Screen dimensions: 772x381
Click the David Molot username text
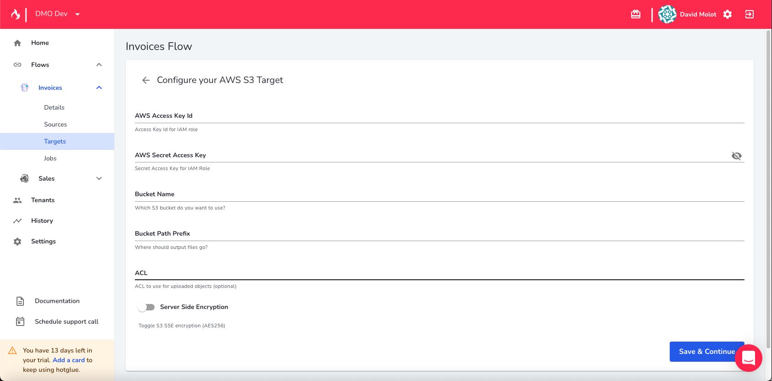698,14
